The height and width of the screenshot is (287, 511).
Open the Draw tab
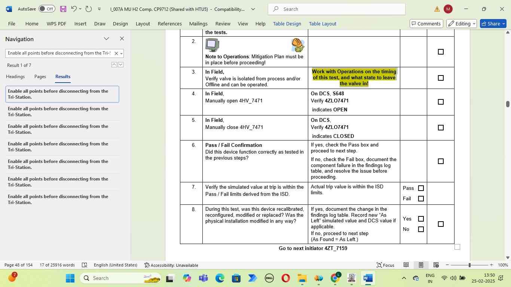pos(100,24)
